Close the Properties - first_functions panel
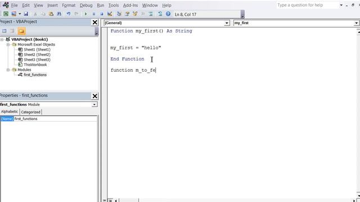 coord(95,96)
